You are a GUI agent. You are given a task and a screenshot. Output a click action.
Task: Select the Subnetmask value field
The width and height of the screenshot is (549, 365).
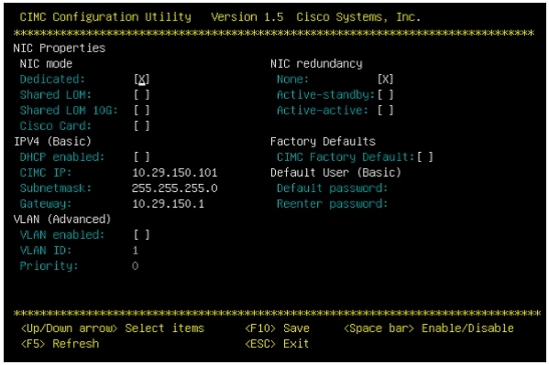pyautogui.click(x=175, y=188)
